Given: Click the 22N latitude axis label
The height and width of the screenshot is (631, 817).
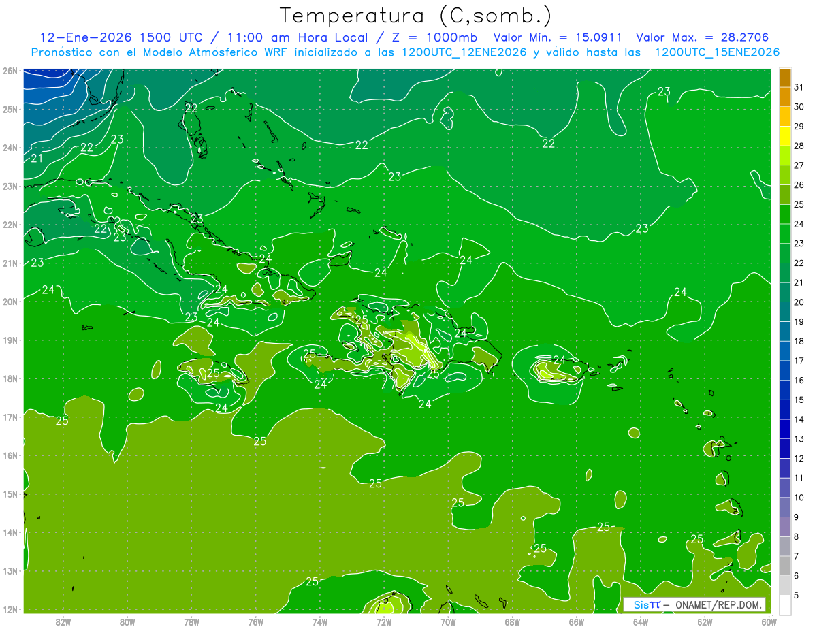Looking at the screenshot, I should [10, 225].
